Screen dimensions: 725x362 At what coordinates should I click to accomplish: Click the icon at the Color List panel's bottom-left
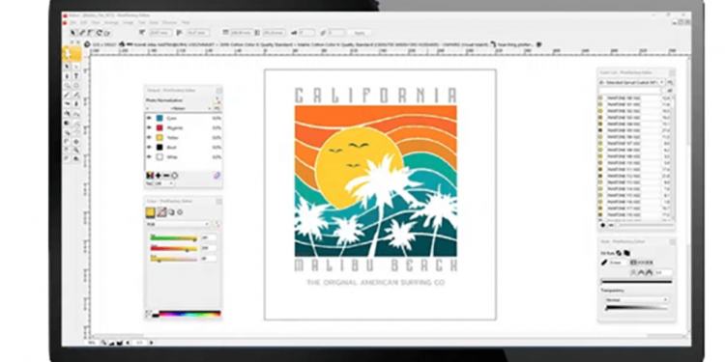coord(602,225)
